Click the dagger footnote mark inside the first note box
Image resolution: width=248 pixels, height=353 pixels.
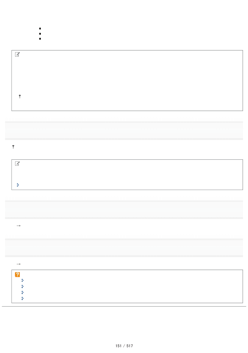point(20,97)
